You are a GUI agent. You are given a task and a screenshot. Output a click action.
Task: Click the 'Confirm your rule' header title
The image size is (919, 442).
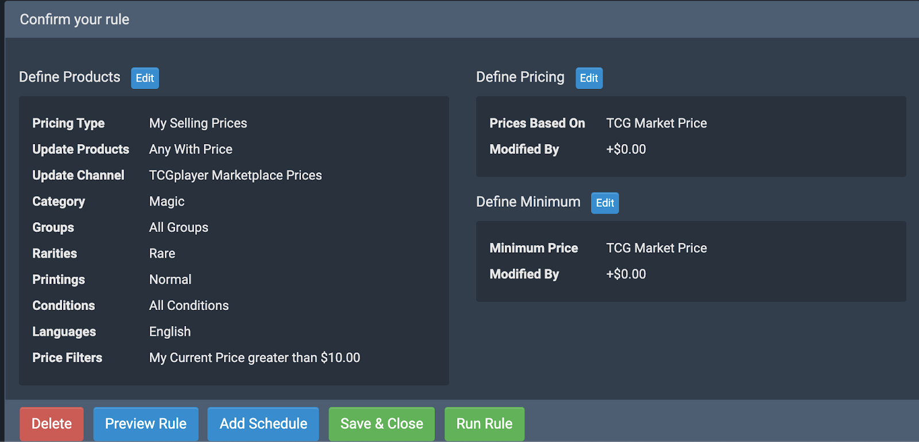75,20
